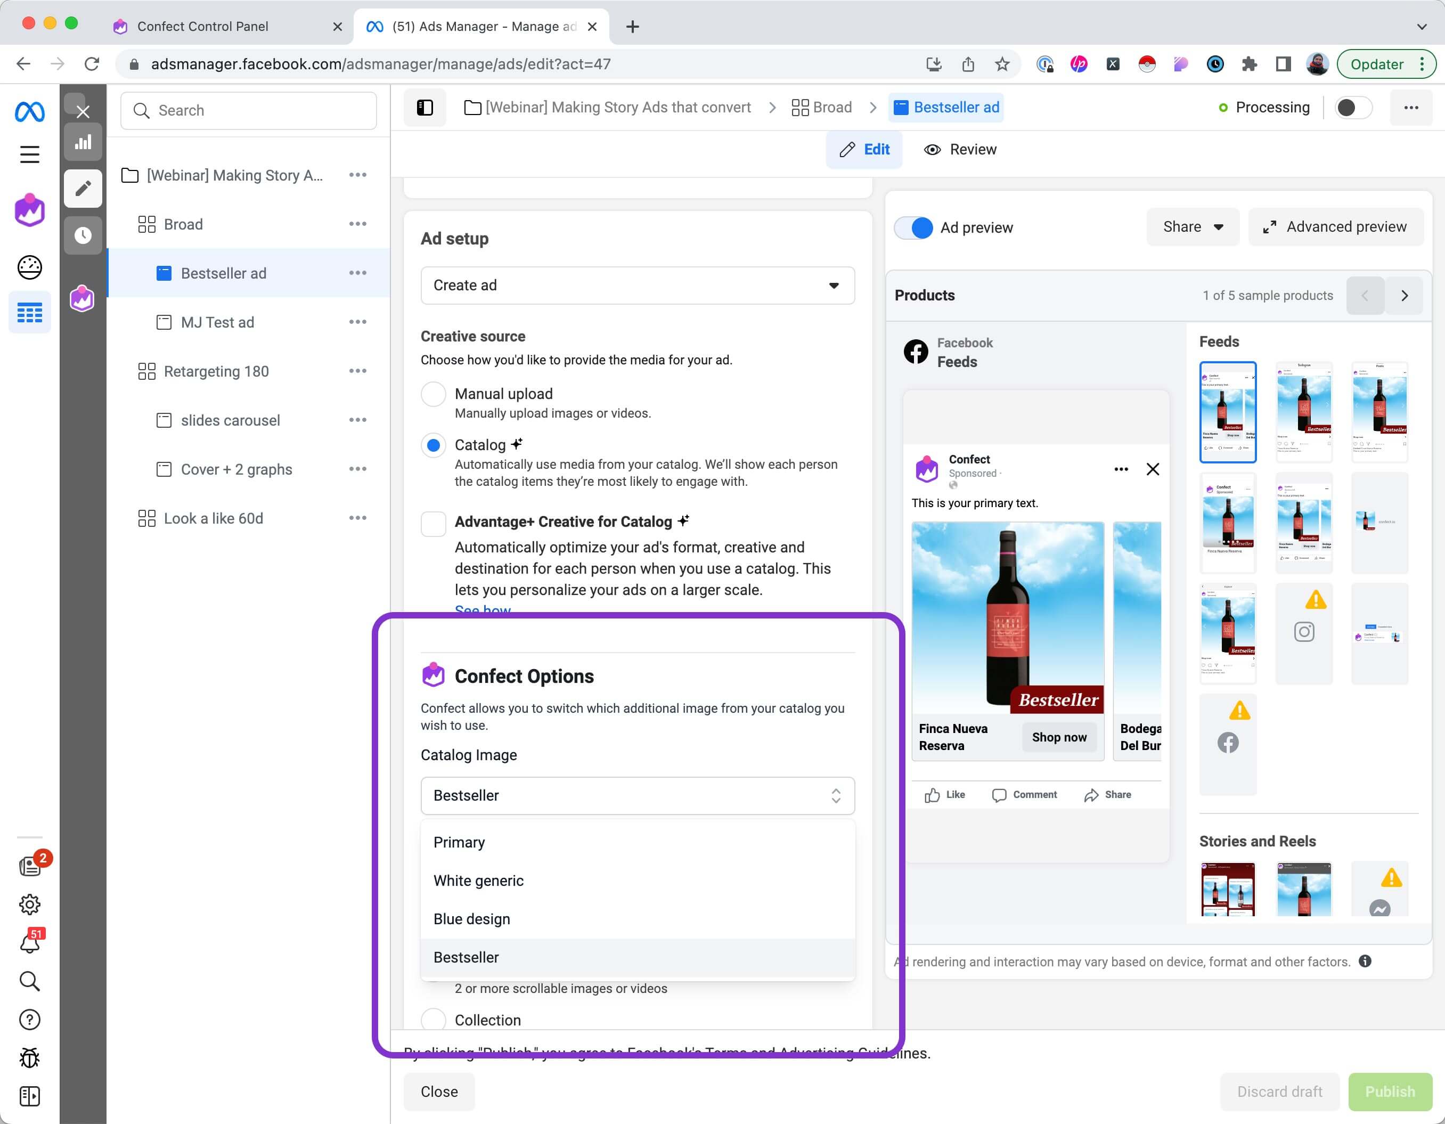Click the Broad breadcrumb link

[x=822, y=108]
